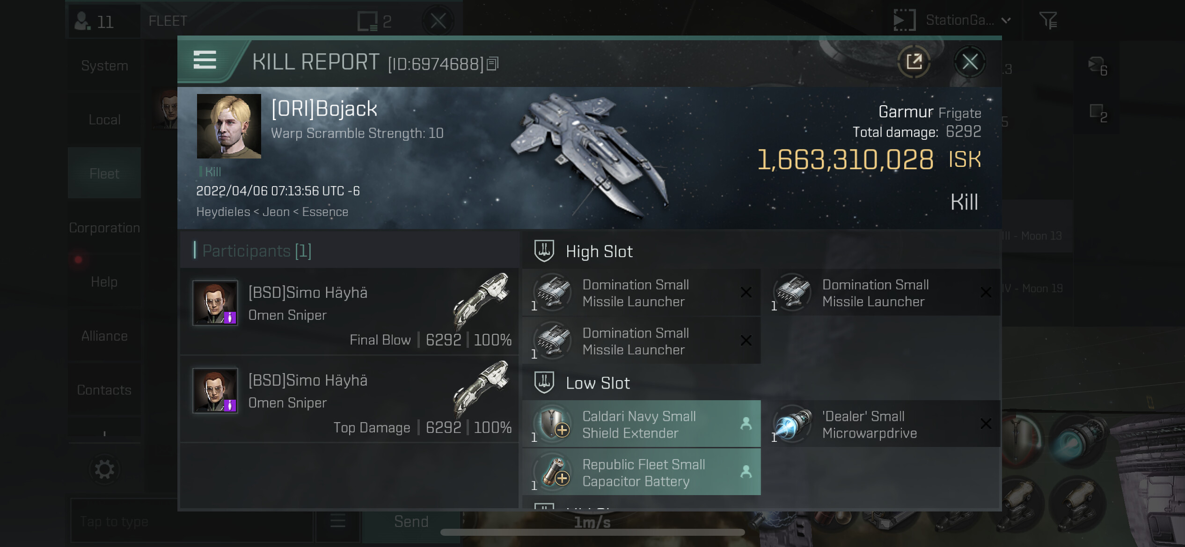
Task: Share the kill report externally
Action: [914, 62]
